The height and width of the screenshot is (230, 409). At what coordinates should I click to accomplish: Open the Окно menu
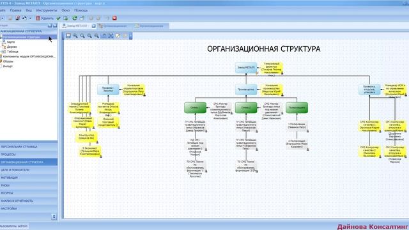[65, 10]
